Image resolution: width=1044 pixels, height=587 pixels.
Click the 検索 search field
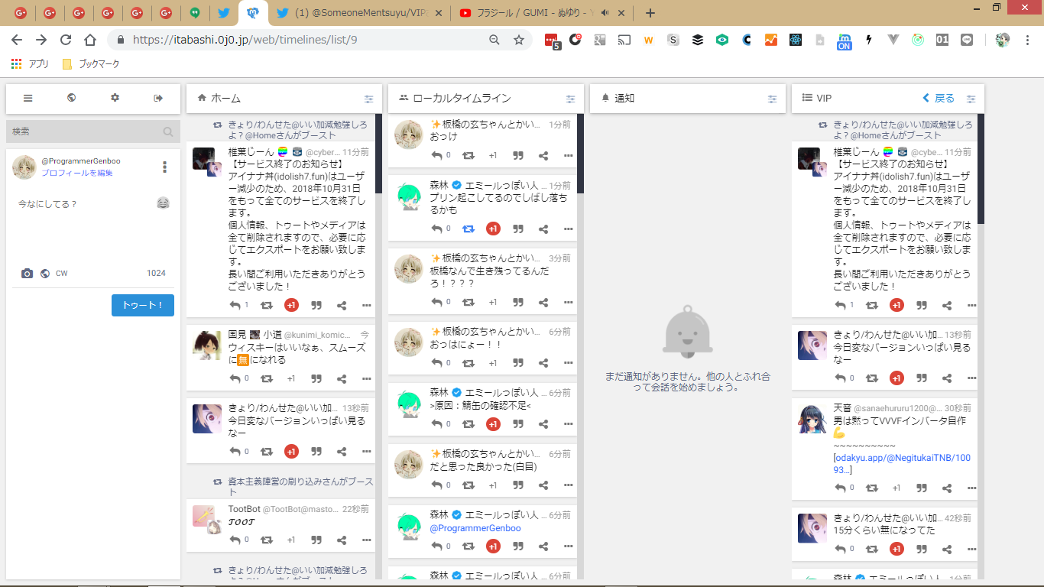coord(84,131)
